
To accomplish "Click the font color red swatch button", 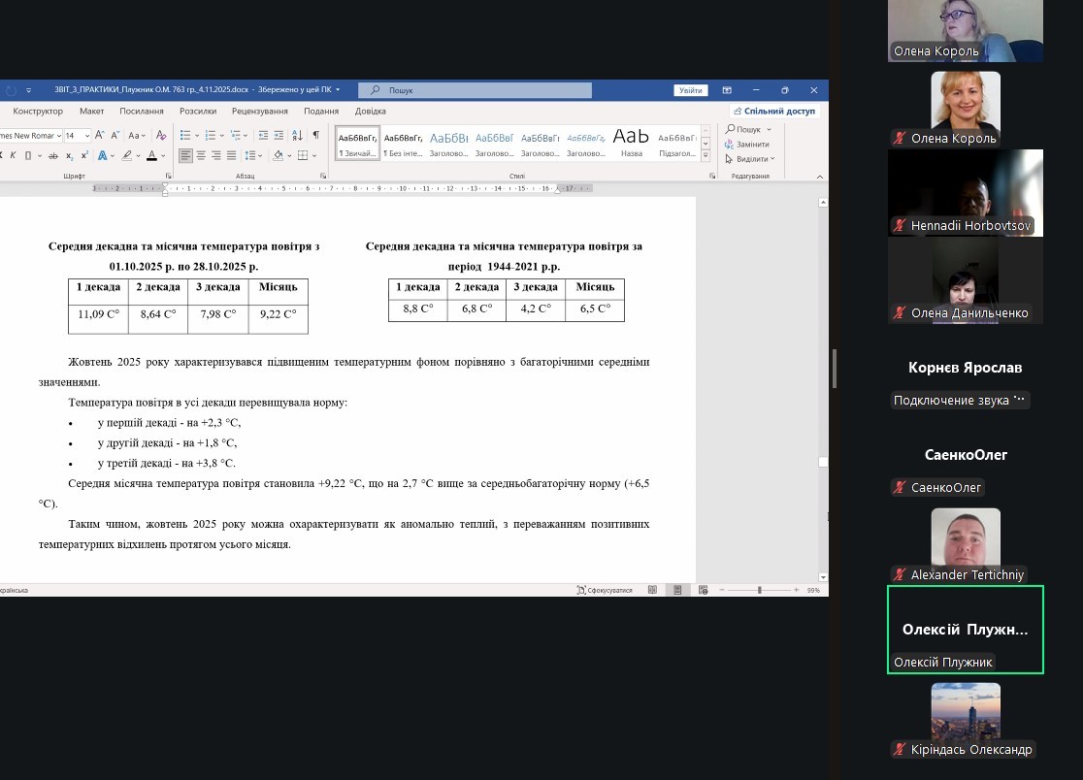I will [151, 155].
